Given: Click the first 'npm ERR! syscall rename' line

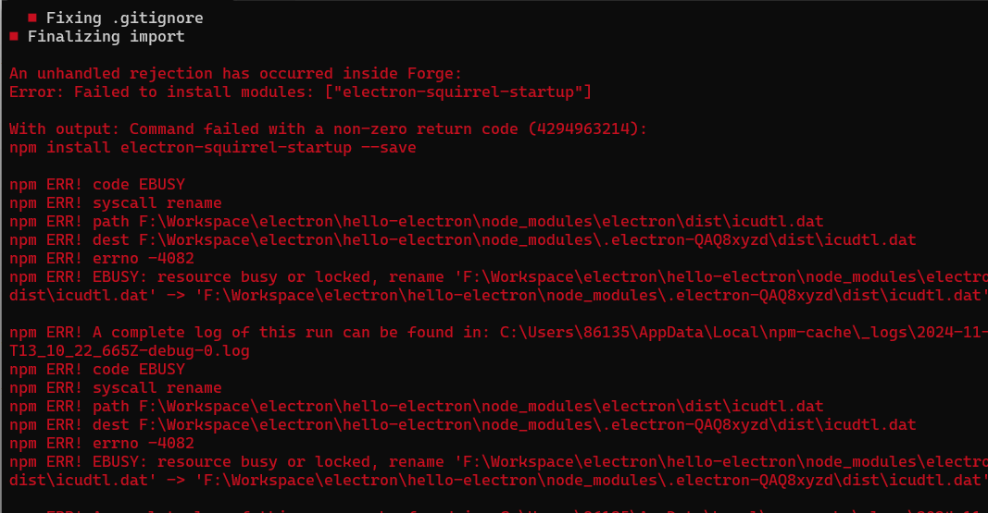Looking at the screenshot, I should point(116,203).
